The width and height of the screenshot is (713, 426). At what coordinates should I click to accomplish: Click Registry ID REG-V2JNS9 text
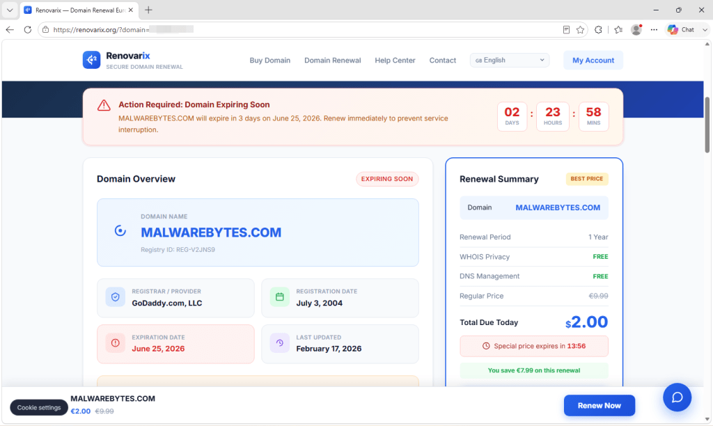coord(178,250)
